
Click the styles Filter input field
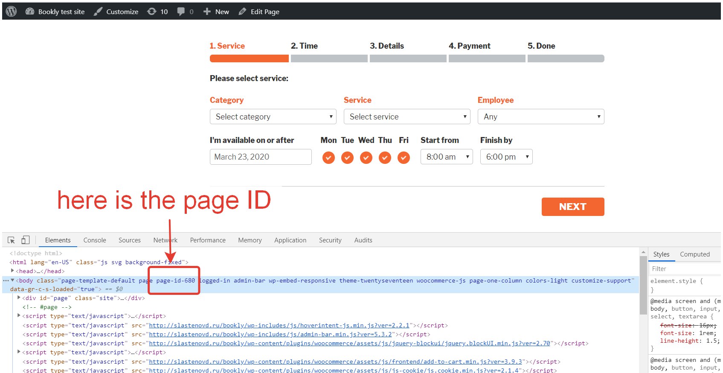[x=685, y=269]
